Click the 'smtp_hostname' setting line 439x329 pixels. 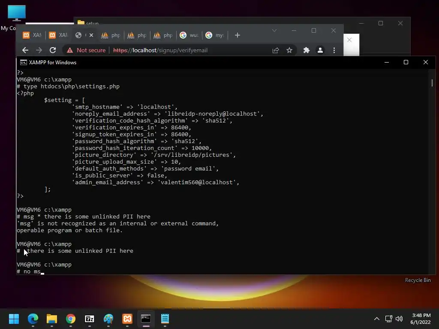pos(125,107)
